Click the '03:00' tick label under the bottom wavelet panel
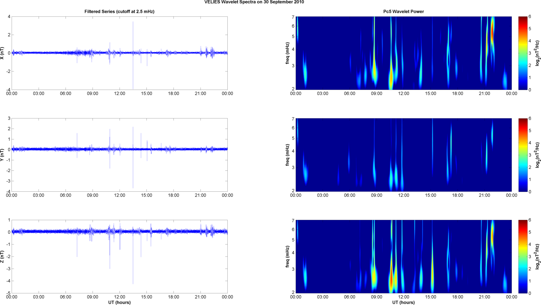The height and width of the screenshot is (305, 541). (323, 297)
